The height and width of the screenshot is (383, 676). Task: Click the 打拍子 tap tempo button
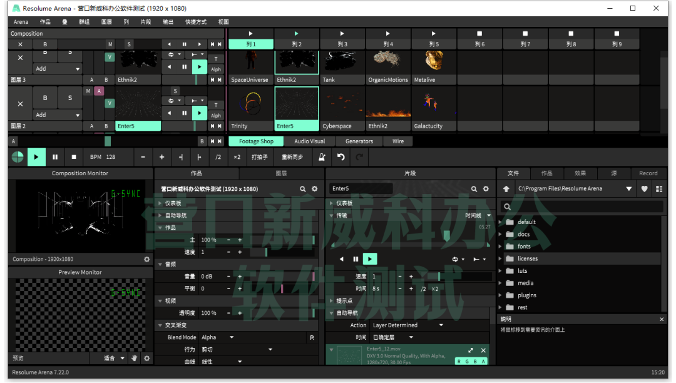click(260, 157)
